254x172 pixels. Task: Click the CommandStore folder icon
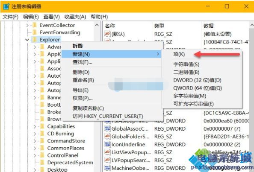pyautogui.click(x=42, y=141)
